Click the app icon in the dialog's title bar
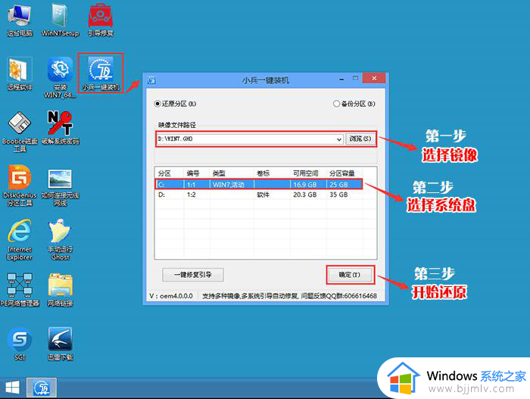This screenshot has height=399, width=530. tap(151, 80)
